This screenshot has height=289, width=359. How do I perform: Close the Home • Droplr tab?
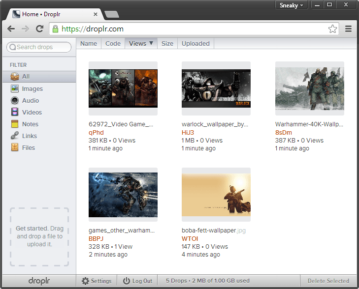(x=96, y=14)
